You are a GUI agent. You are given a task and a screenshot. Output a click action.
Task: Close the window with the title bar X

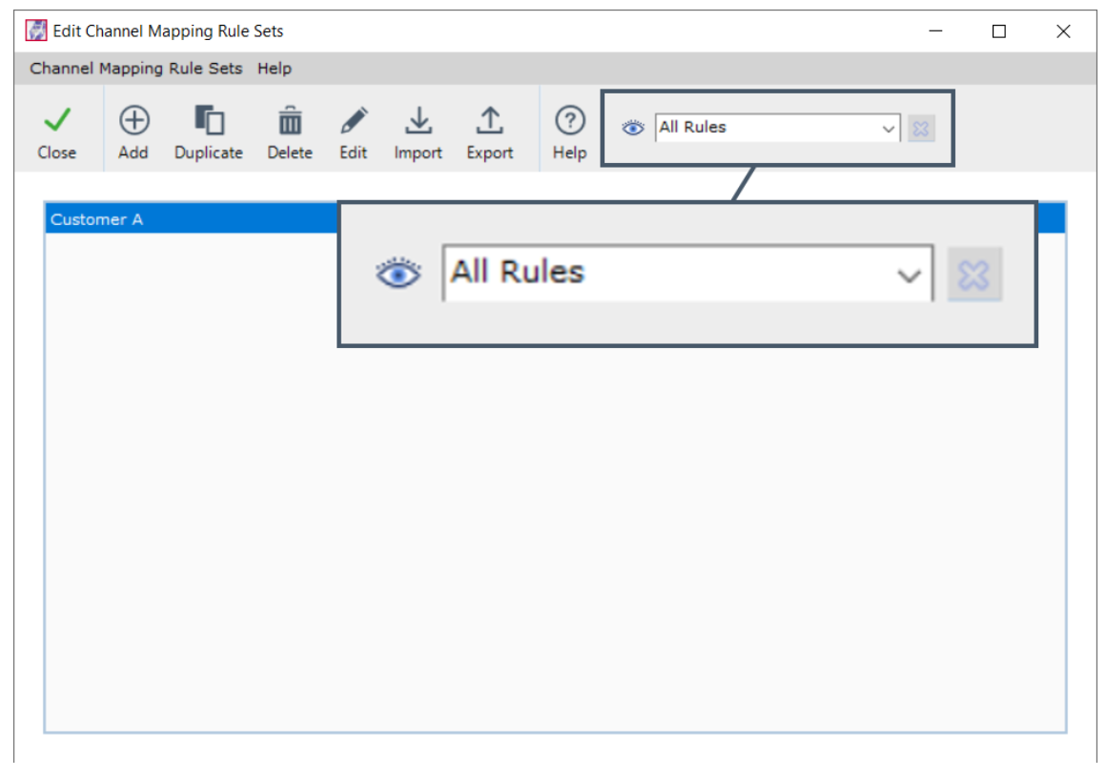tap(1063, 31)
